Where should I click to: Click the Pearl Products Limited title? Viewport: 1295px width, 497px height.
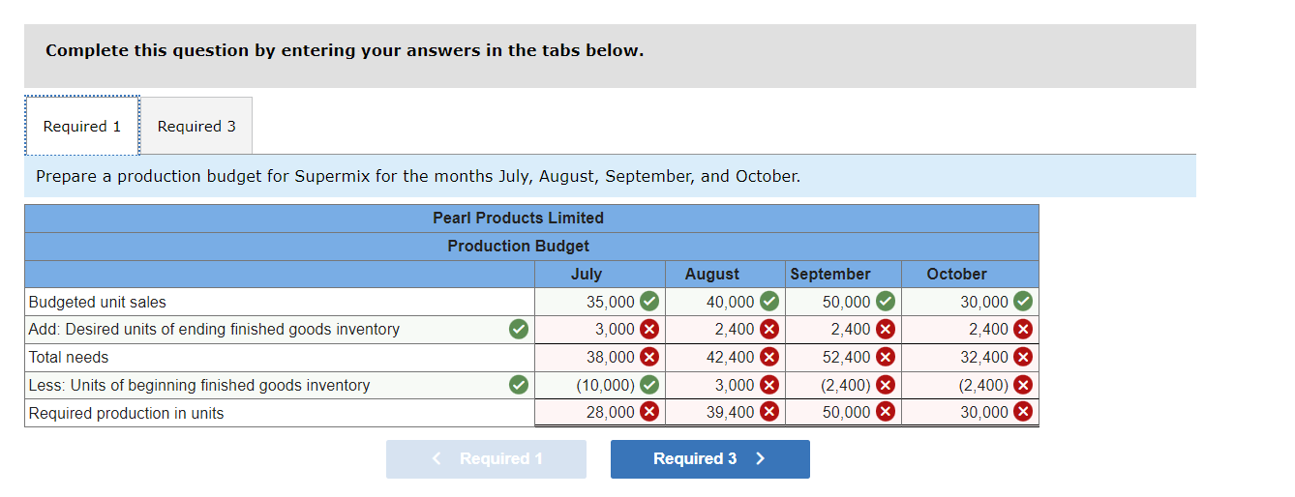tap(518, 218)
